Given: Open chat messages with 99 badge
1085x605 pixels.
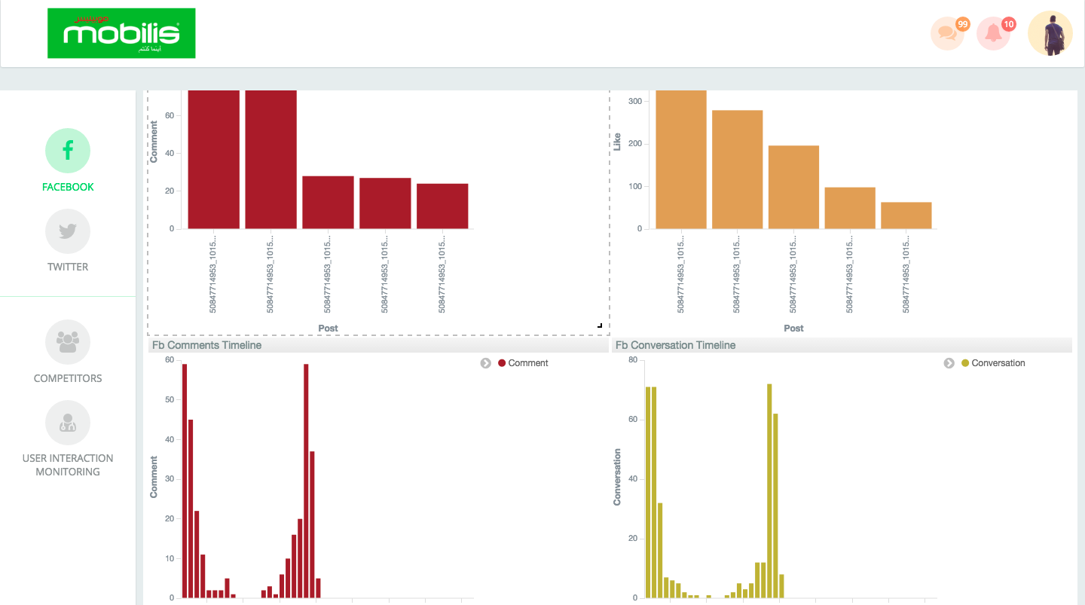Looking at the screenshot, I should pyautogui.click(x=949, y=33).
